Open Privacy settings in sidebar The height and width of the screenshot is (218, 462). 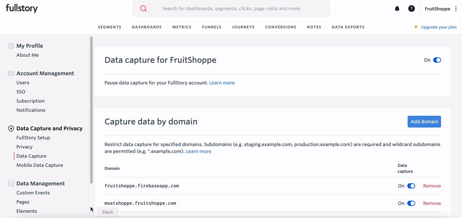point(25,147)
